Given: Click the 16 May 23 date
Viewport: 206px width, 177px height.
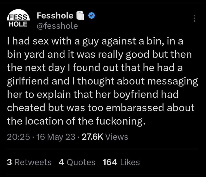Looking at the screenshot, I should (x=56, y=137).
